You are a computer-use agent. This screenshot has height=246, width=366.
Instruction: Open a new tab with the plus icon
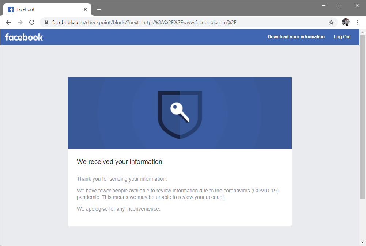(x=99, y=9)
